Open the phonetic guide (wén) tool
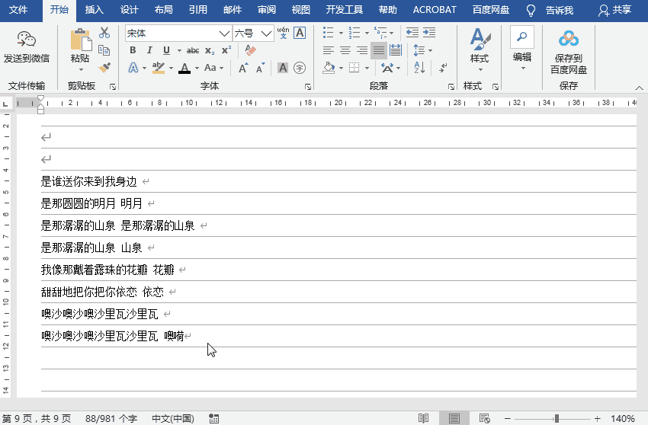The width and height of the screenshot is (648, 425). [283, 33]
